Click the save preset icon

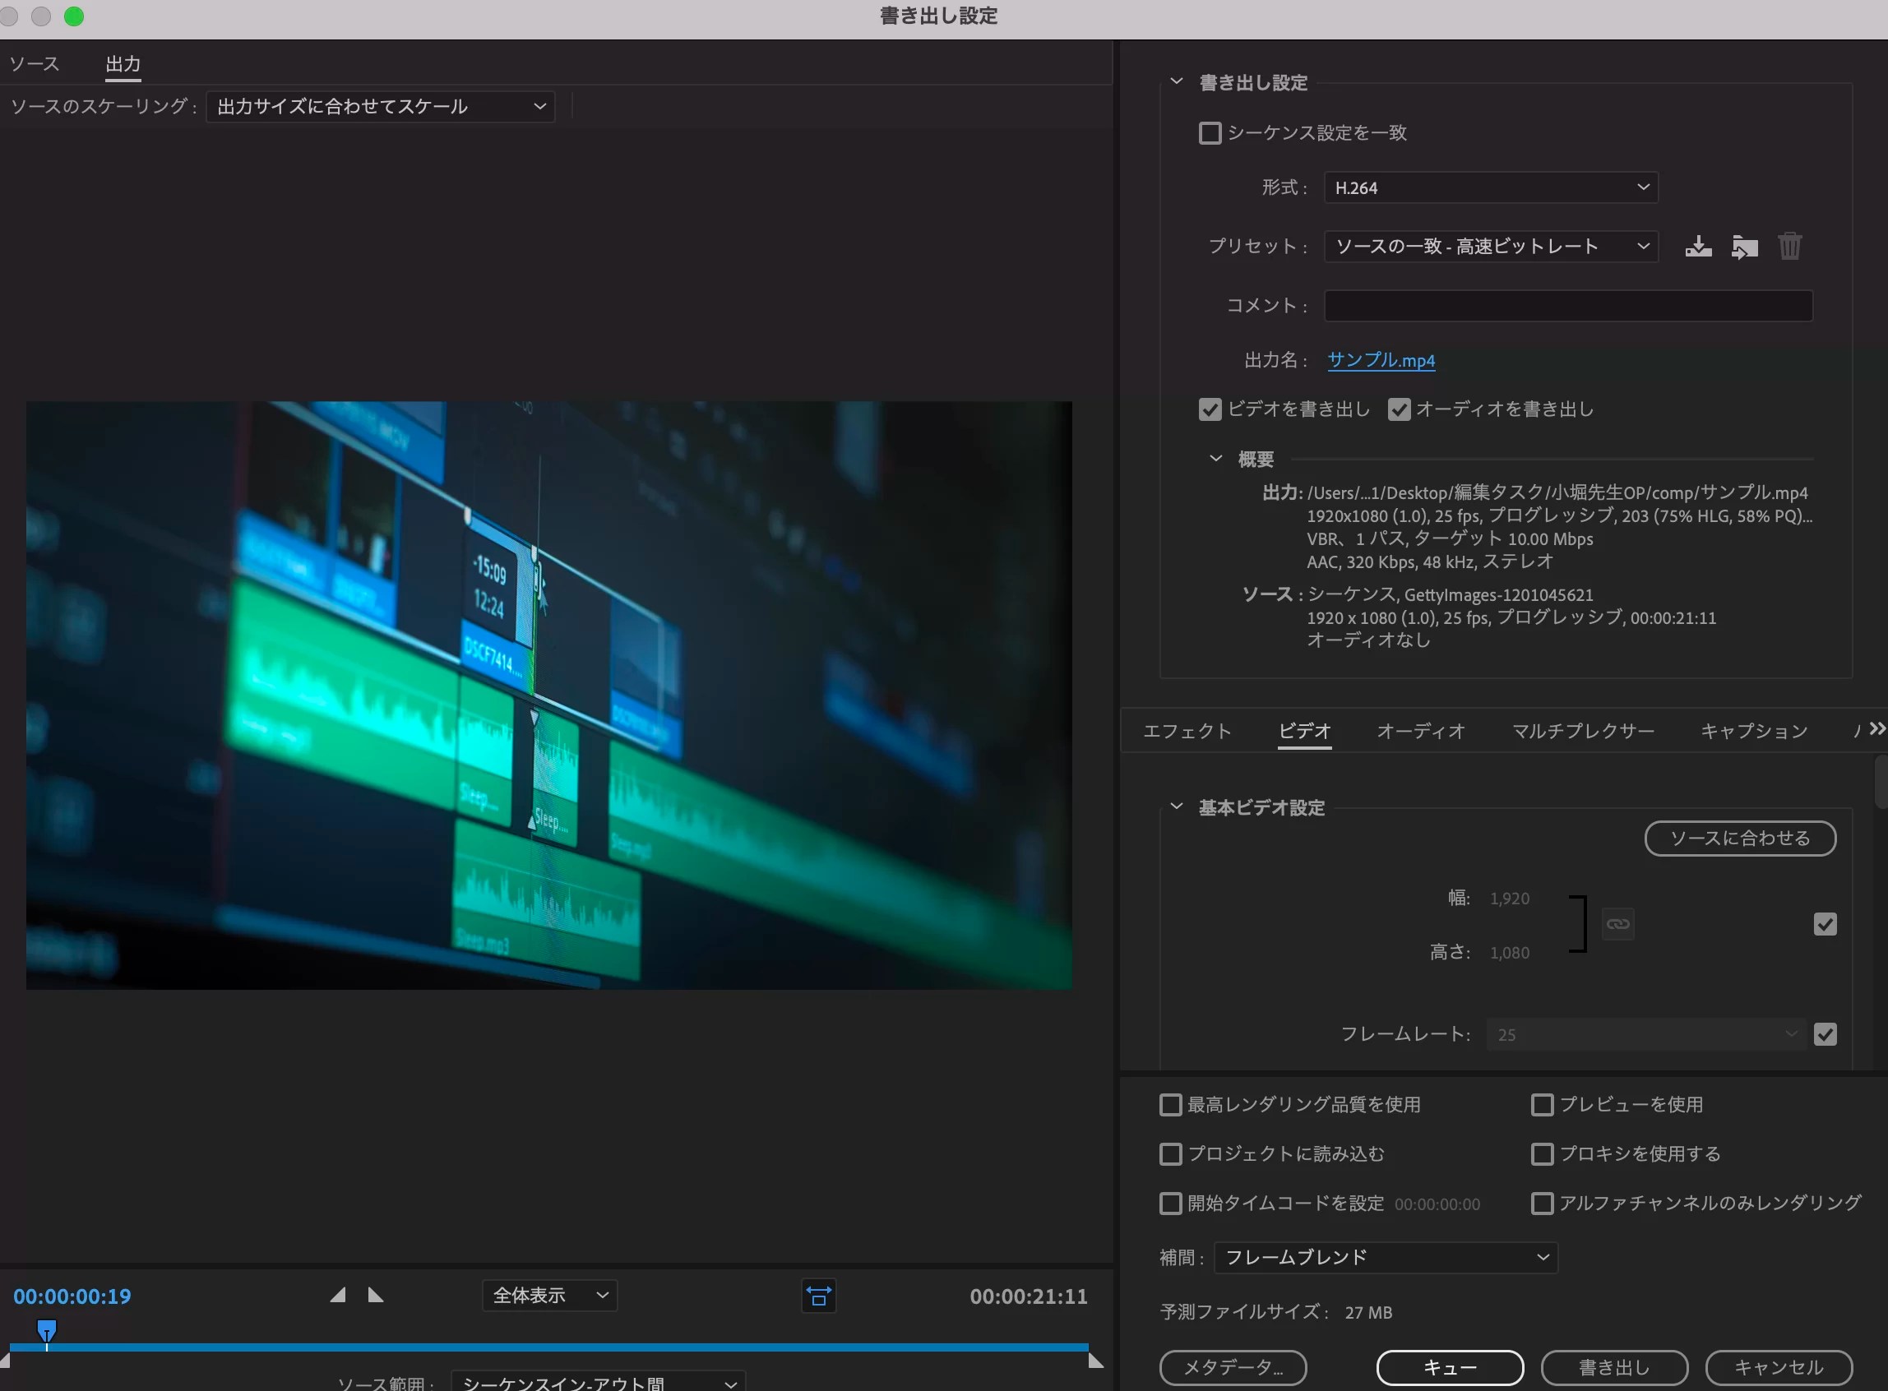[1698, 247]
